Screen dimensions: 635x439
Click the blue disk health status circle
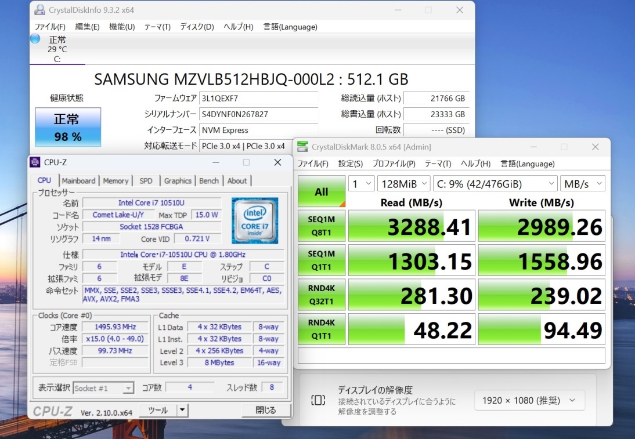[35, 39]
